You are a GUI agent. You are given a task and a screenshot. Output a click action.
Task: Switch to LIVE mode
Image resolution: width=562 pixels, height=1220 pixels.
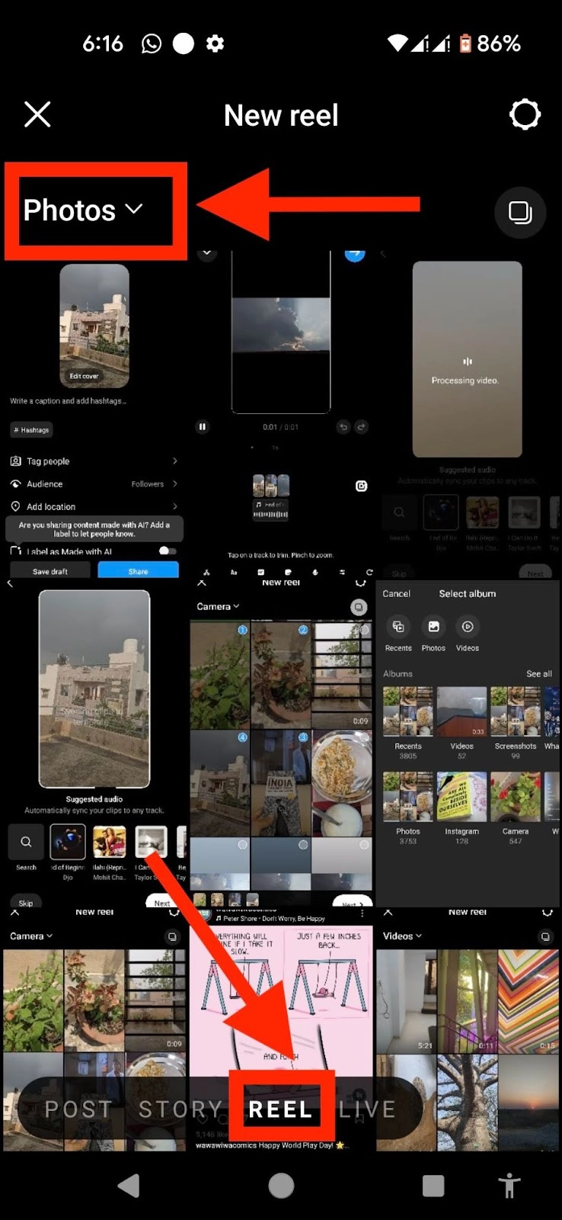(x=368, y=1109)
